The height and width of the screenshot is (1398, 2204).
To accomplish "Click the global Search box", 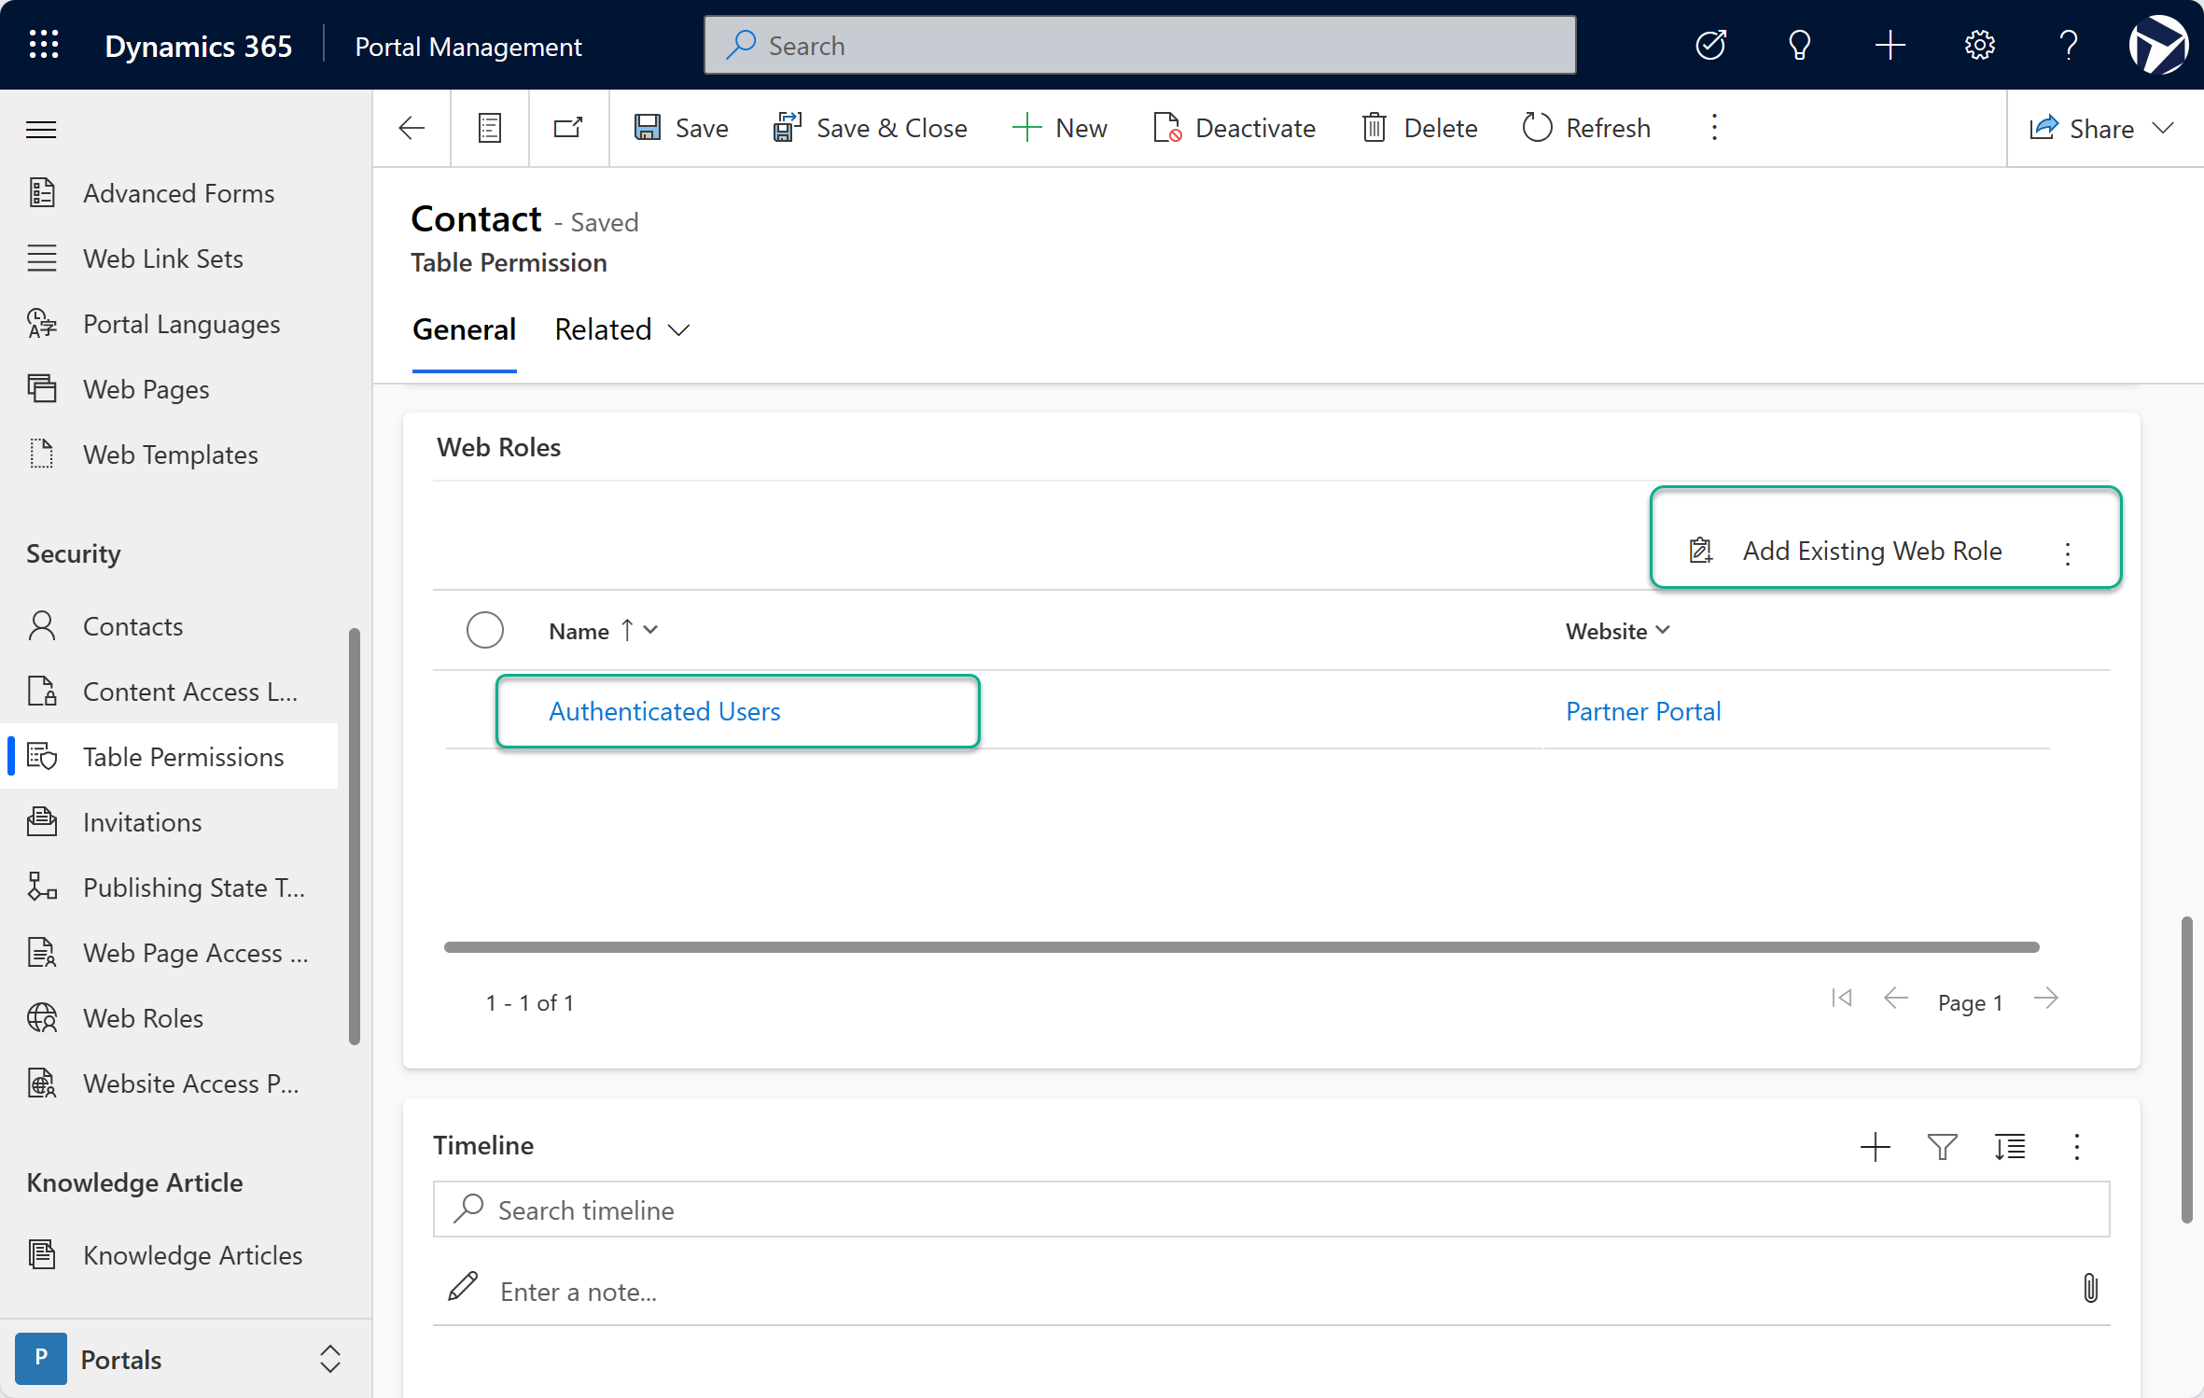I will [1139, 45].
